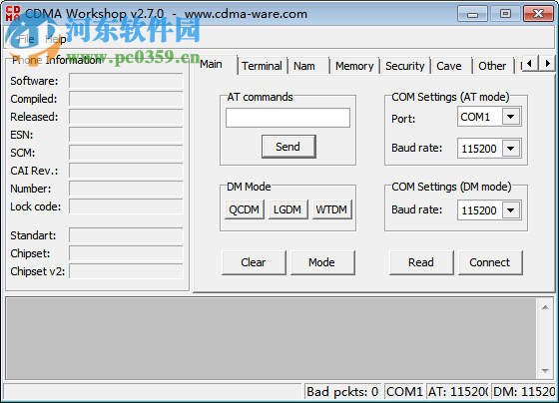Click the Connect button
The image size is (559, 403).
tap(490, 262)
